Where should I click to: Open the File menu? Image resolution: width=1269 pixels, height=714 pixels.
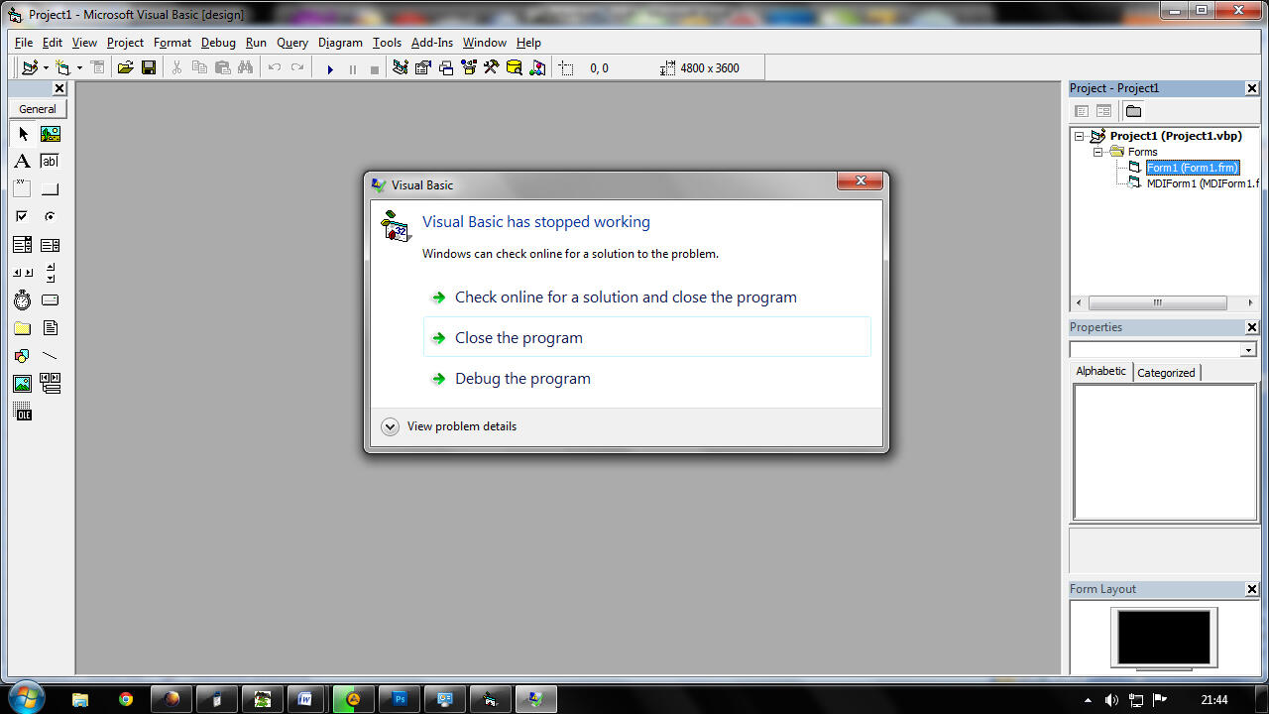click(x=24, y=43)
